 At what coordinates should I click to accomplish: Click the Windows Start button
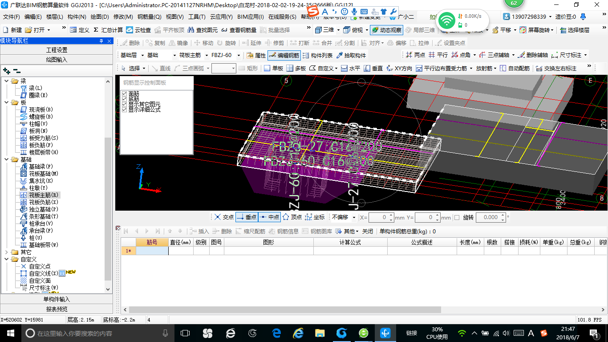tap(10, 333)
